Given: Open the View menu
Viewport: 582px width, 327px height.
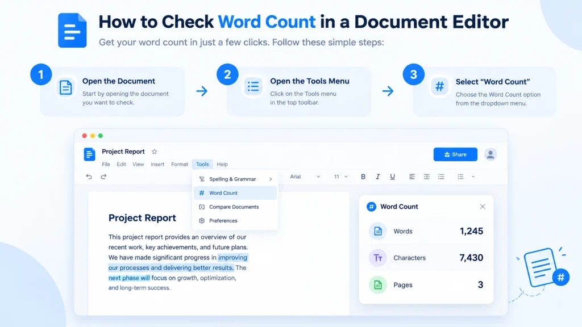Looking at the screenshot, I should click(x=138, y=164).
